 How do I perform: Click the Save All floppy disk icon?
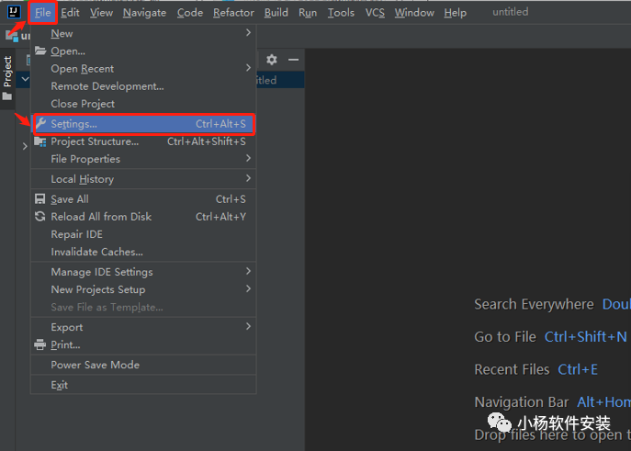40,199
